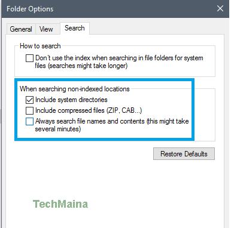Click the "How to search" group heading
The image size is (231, 228).
40,46
